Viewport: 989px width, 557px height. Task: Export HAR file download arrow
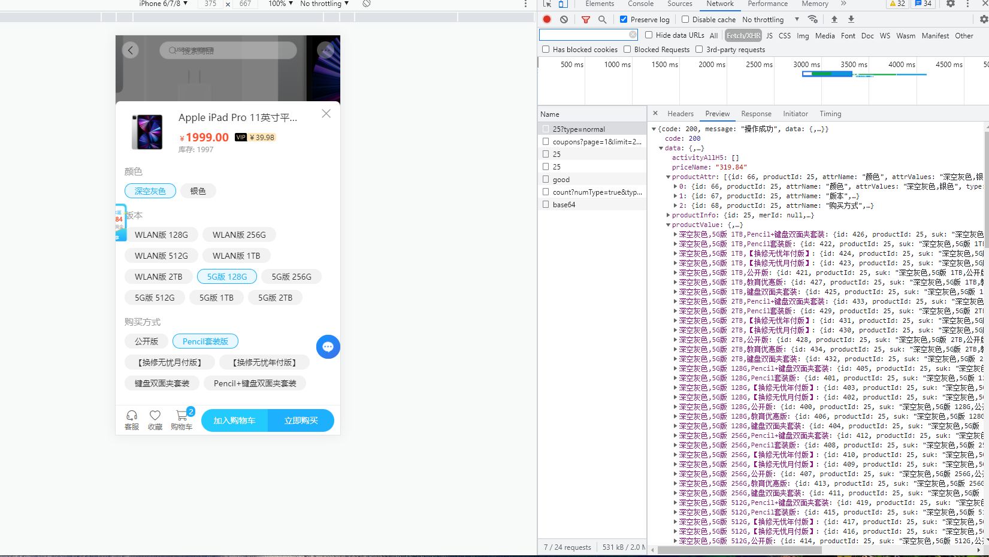(851, 19)
